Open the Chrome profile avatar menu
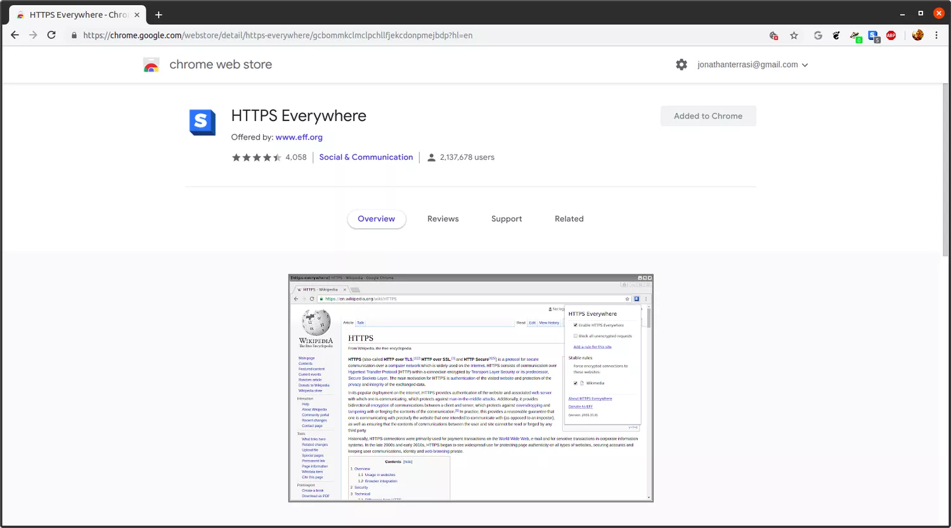 tap(917, 35)
